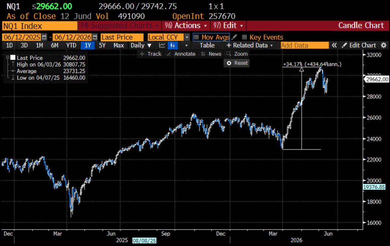Open the start date calendar picker

click(x=44, y=37)
